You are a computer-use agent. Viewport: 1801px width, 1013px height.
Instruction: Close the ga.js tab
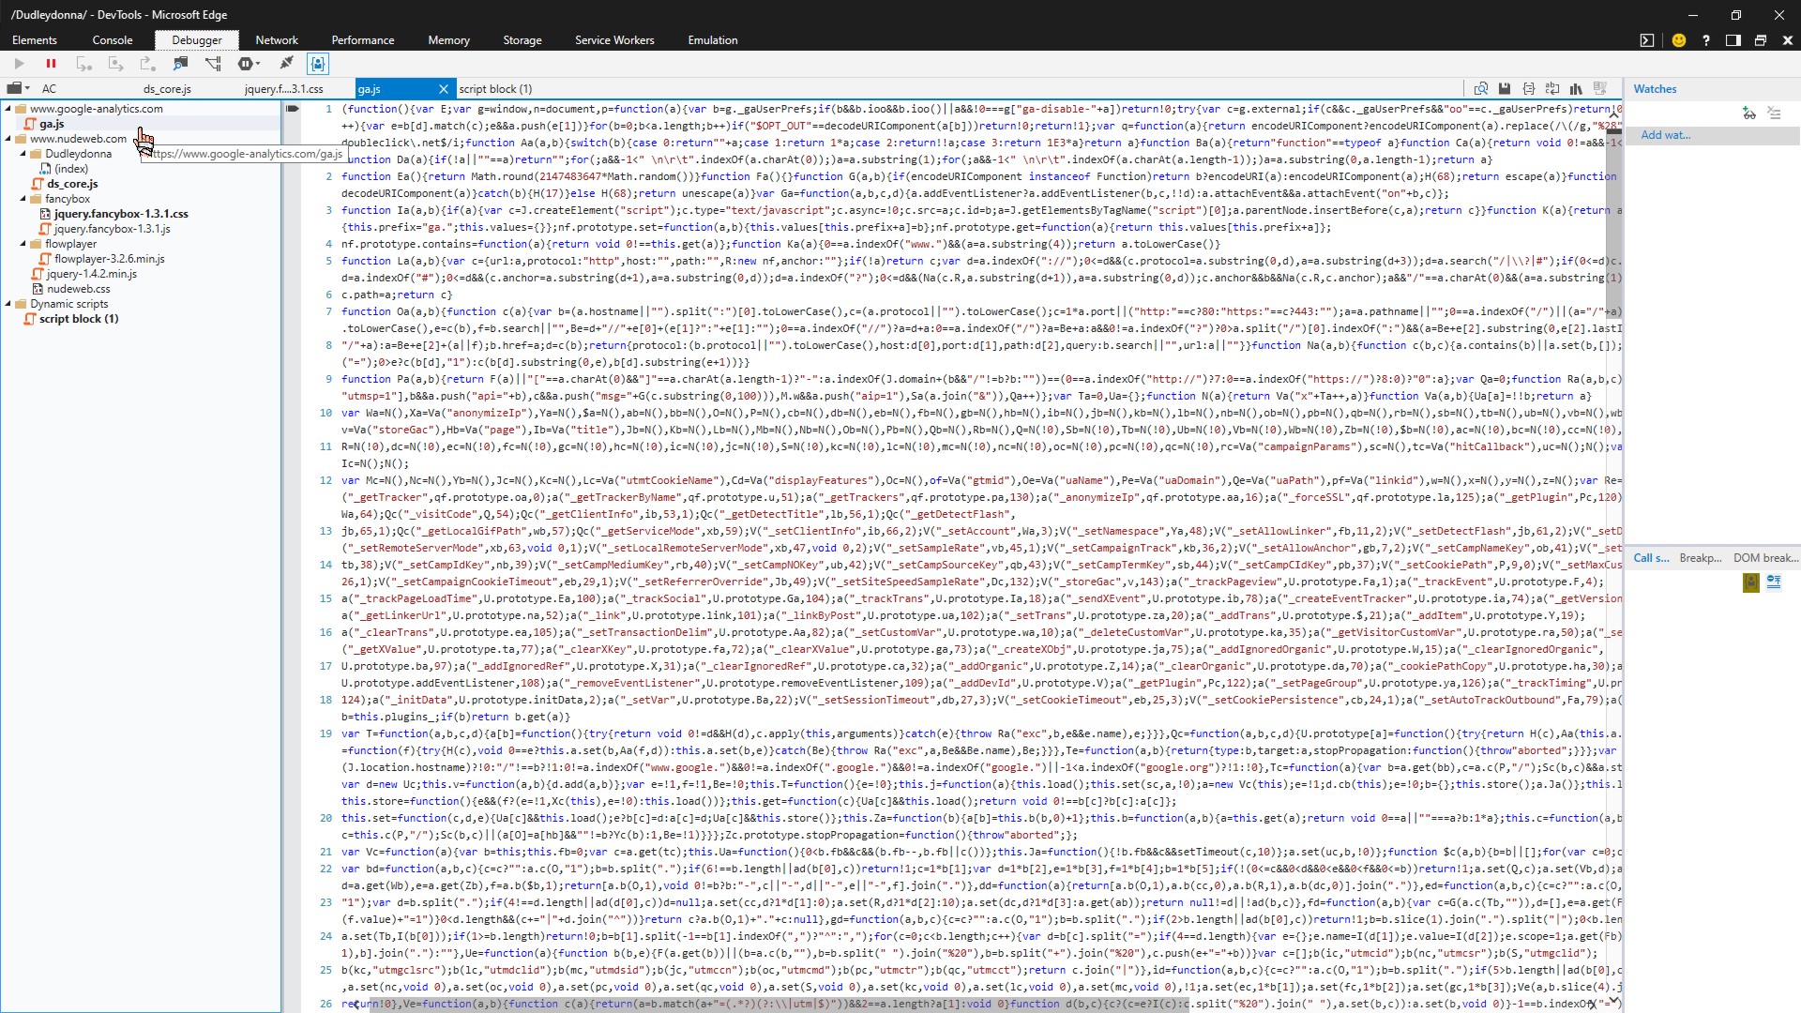pyautogui.click(x=444, y=89)
